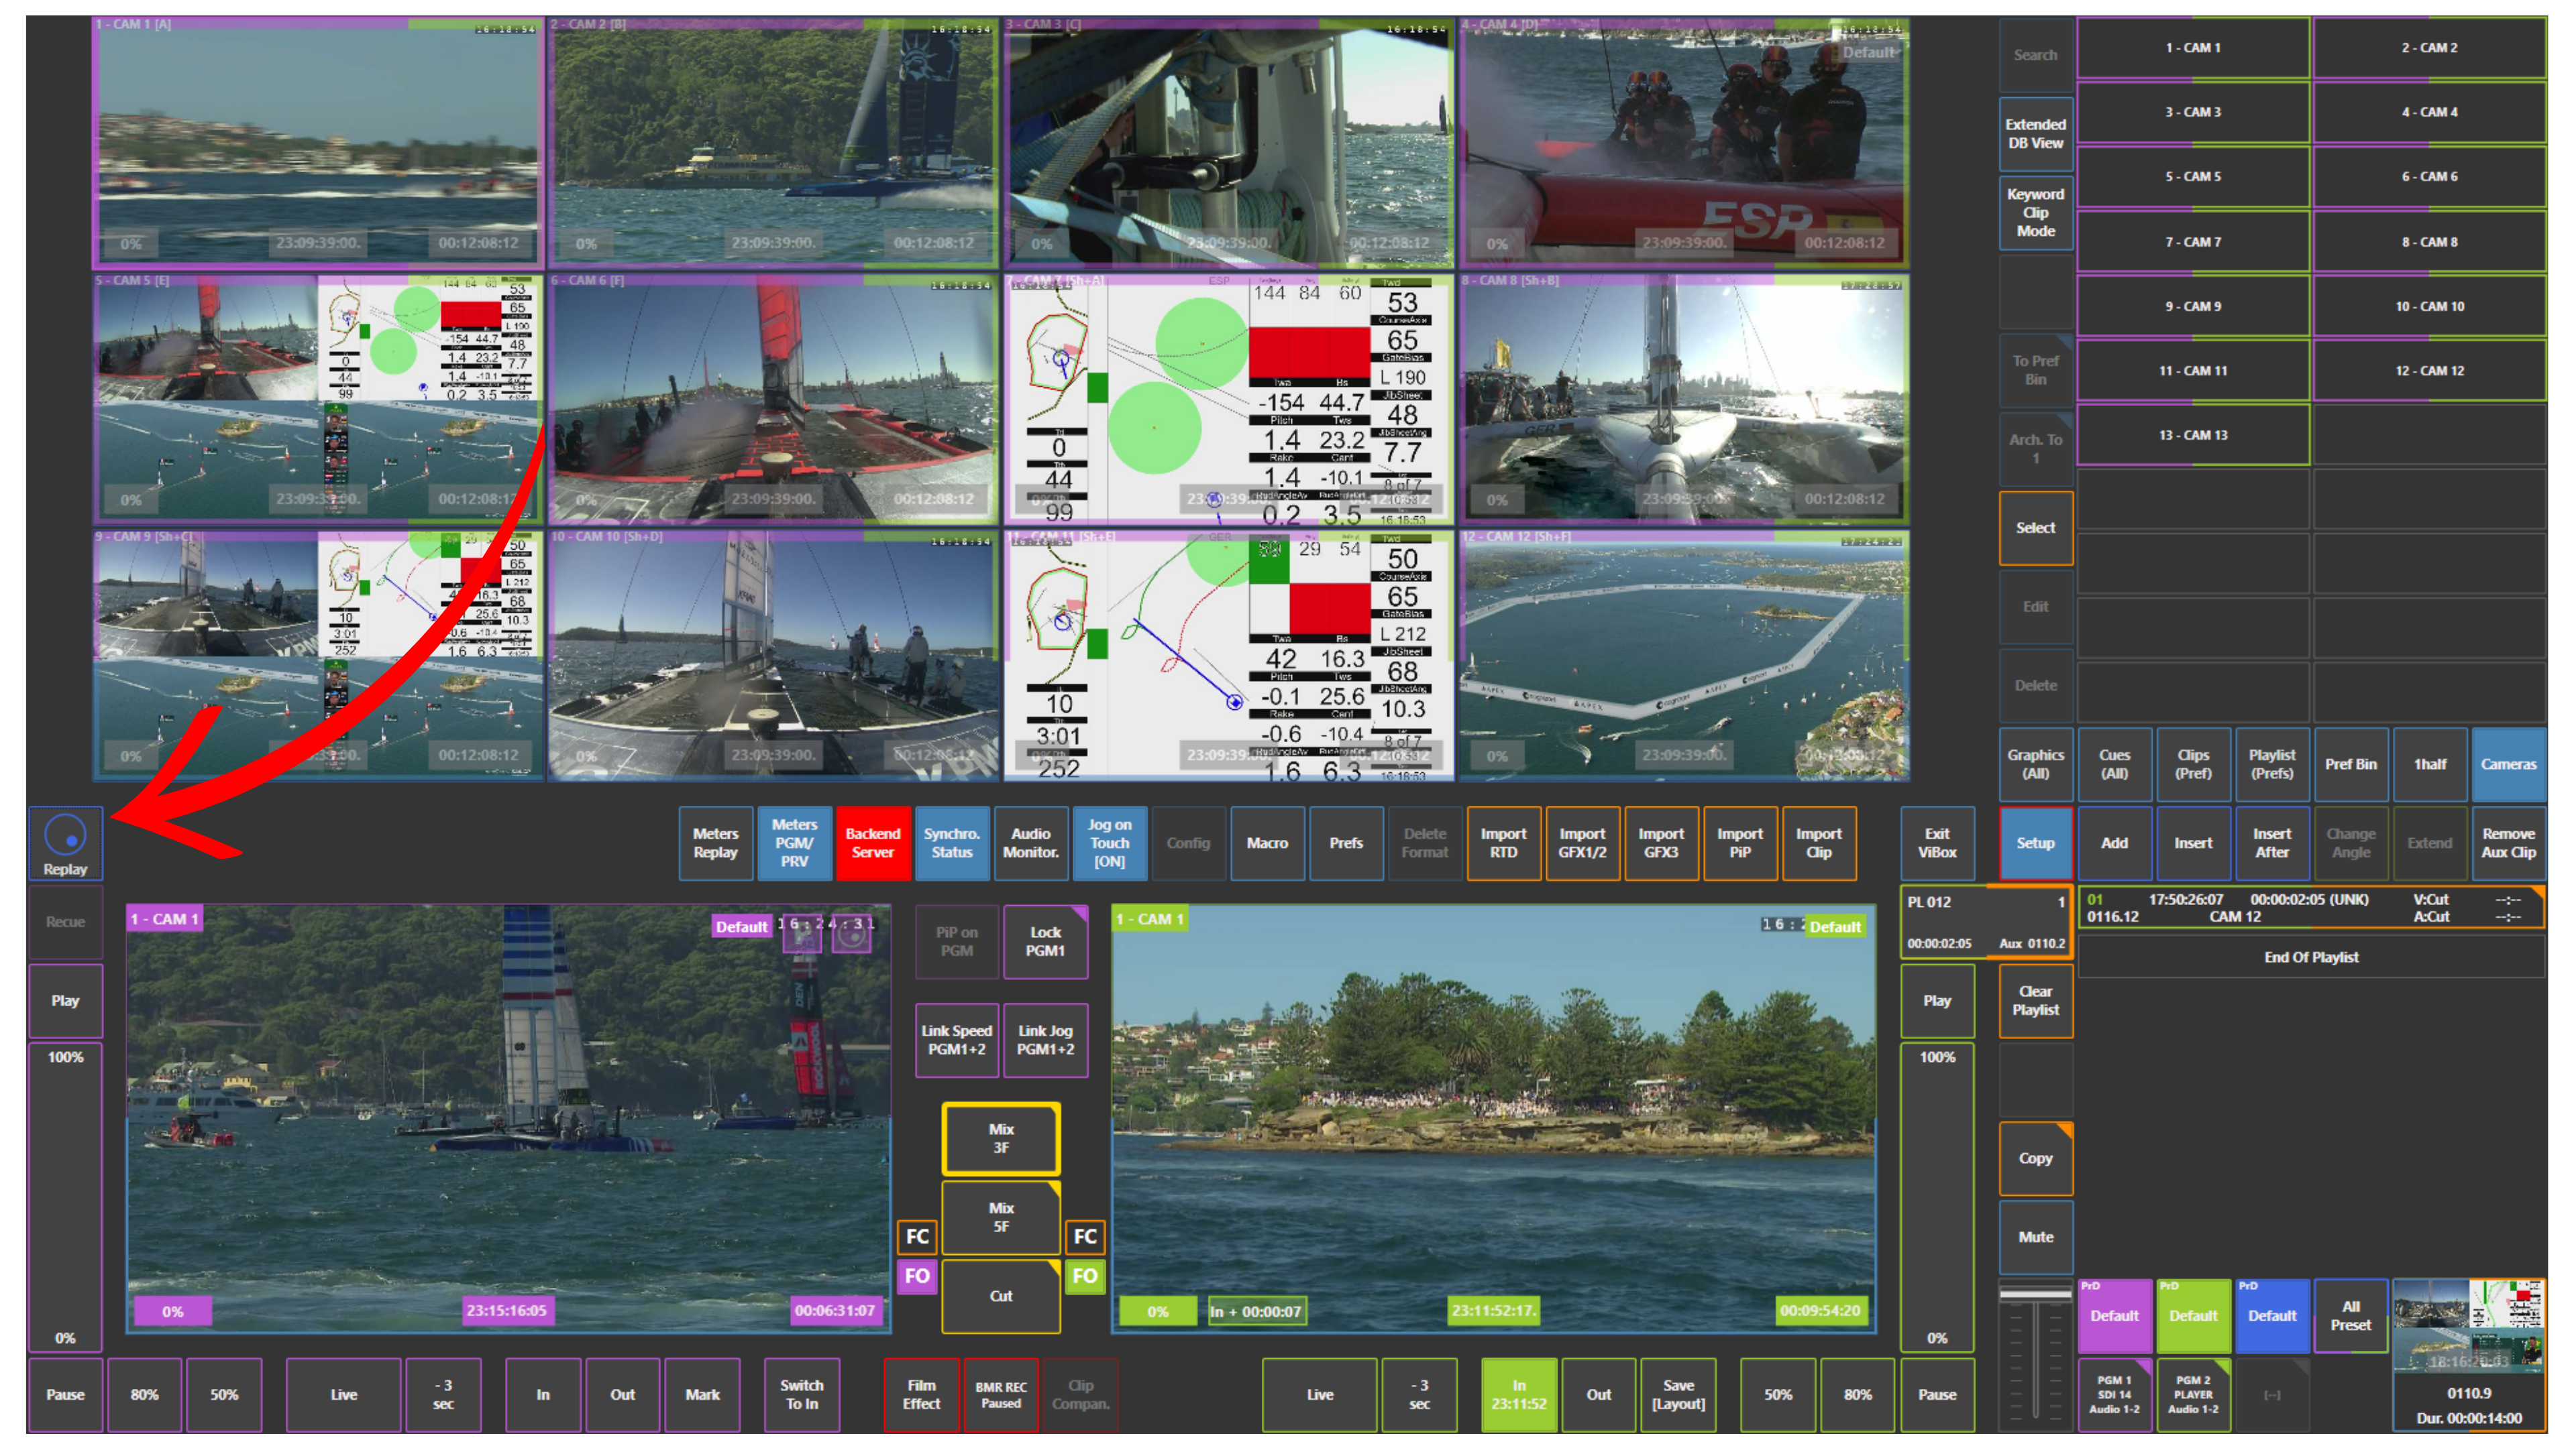Click CAM 2 [B] multiview thumbnail

coord(772,142)
